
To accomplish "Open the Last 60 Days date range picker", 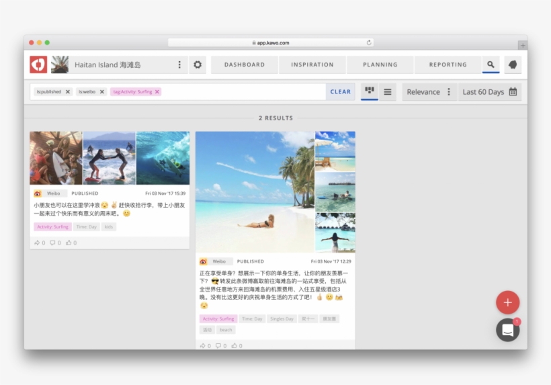I will [490, 91].
